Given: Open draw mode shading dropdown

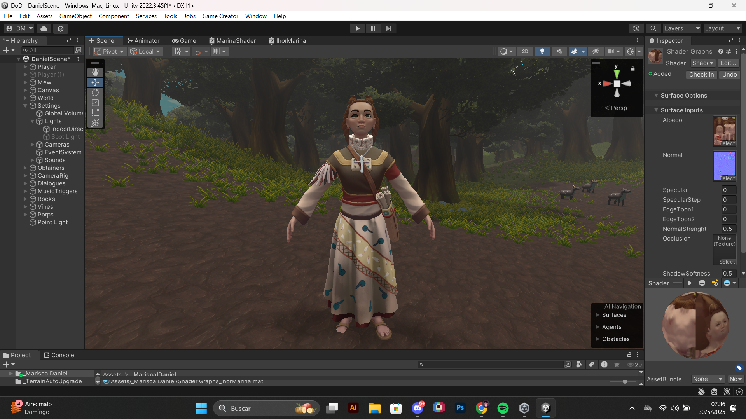Looking at the screenshot, I should pyautogui.click(x=507, y=51).
